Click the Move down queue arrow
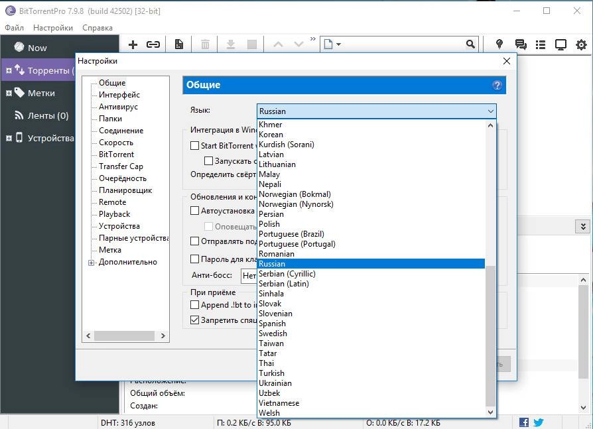This screenshot has height=429, width=593. pos(298,44)
